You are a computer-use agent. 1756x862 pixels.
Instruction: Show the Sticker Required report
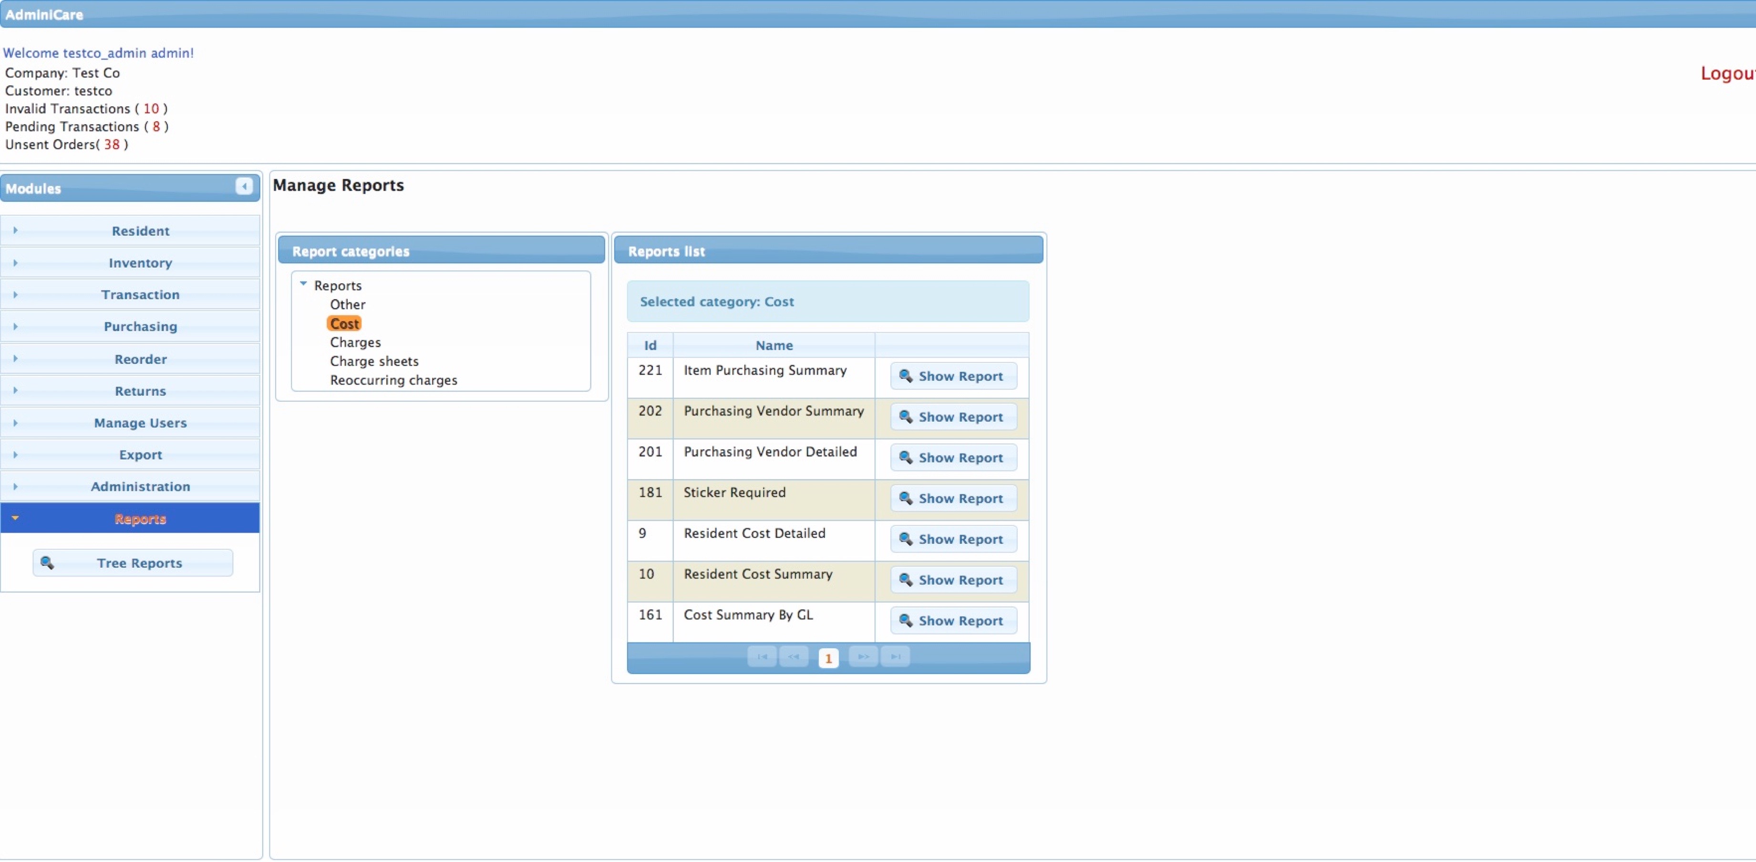(x=953, y=499)
